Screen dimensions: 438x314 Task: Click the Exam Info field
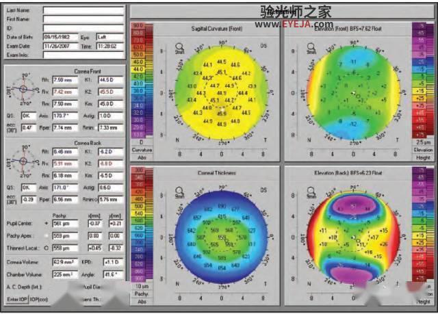coord(83,55)
